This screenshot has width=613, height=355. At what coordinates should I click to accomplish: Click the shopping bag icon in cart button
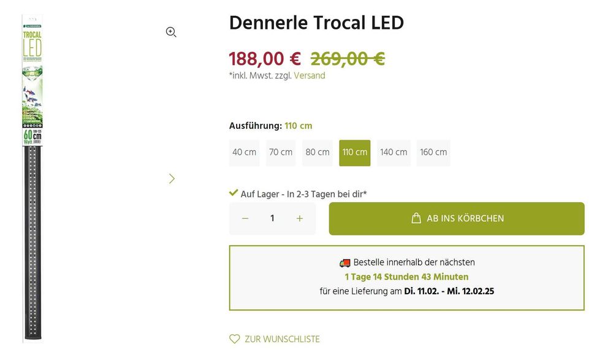[416, 218]
